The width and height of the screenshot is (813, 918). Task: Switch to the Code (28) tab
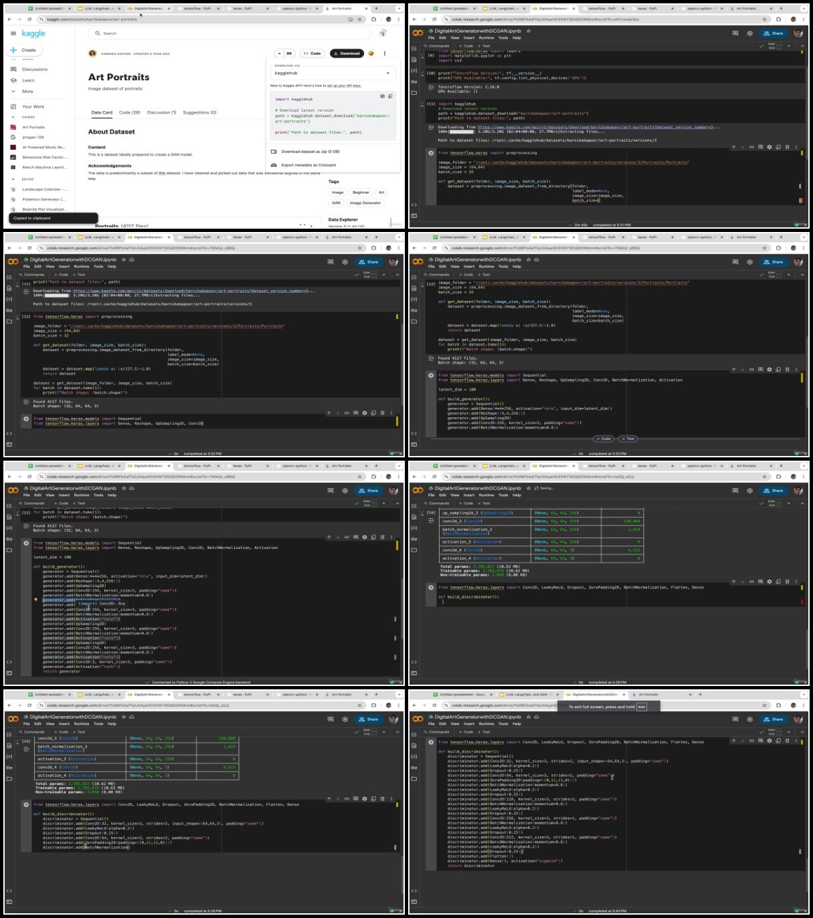tap(130, 112)
